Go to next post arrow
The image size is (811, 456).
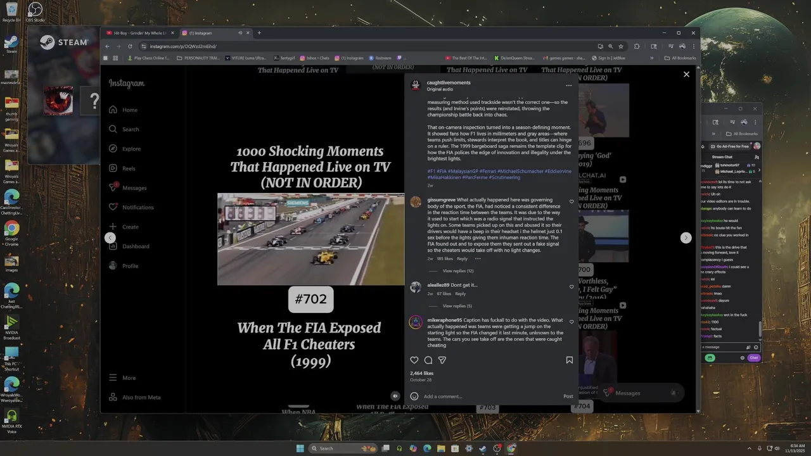[686, 237]
